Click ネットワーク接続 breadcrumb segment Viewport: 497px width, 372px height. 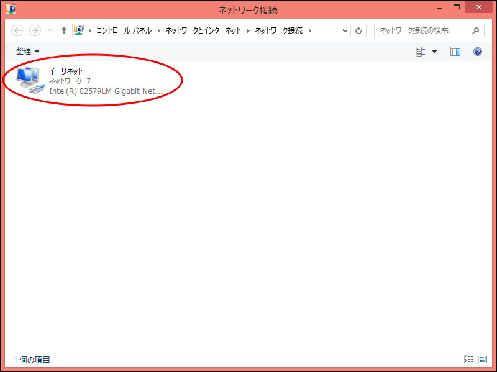pyautogui.click(x=279, y=30)
